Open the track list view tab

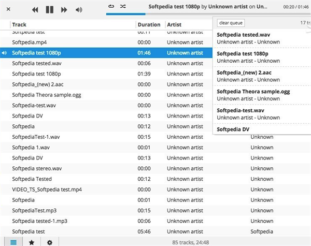coord(13,242)
